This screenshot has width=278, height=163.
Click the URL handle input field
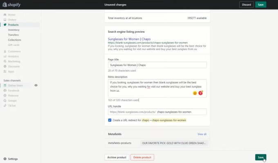(x=157, y=112)
